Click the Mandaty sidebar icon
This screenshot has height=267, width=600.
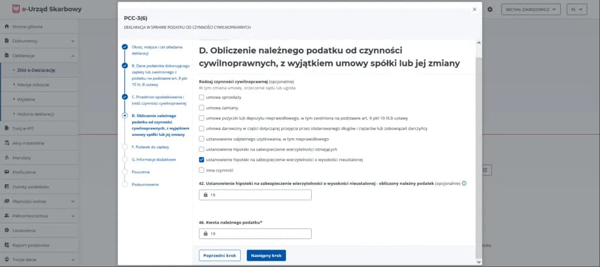(6, 158)
